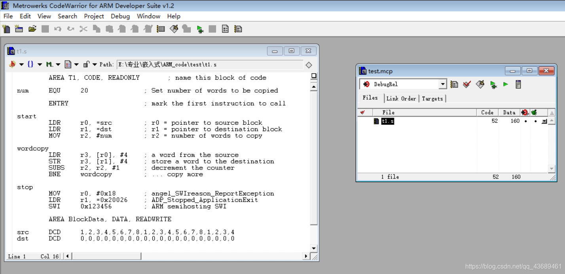Click the Make hammer icon in main toolbar
565x274 pixels.
point(174,29)
